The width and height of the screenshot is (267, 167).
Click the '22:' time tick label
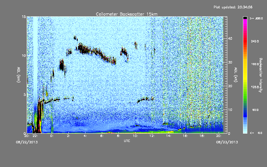point(35,136)
